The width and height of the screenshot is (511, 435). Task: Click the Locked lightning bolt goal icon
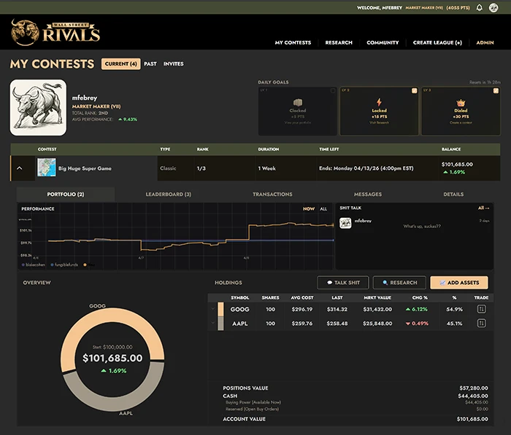tap(379, 103)
